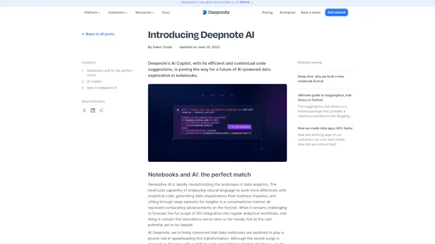This screenshot has height=244, width=435.
Task: Open the Docs navigation item
Action: point(166,13)
